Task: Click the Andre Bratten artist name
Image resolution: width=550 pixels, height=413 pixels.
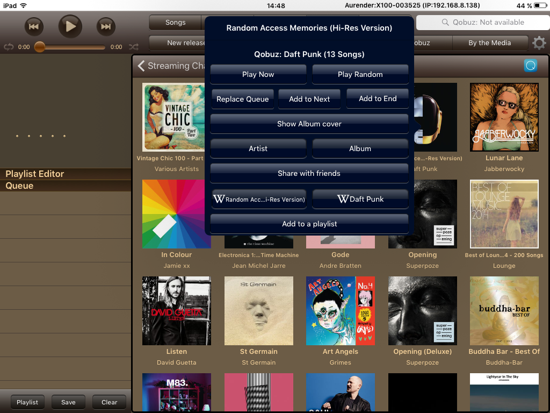Action: (340, 266)
